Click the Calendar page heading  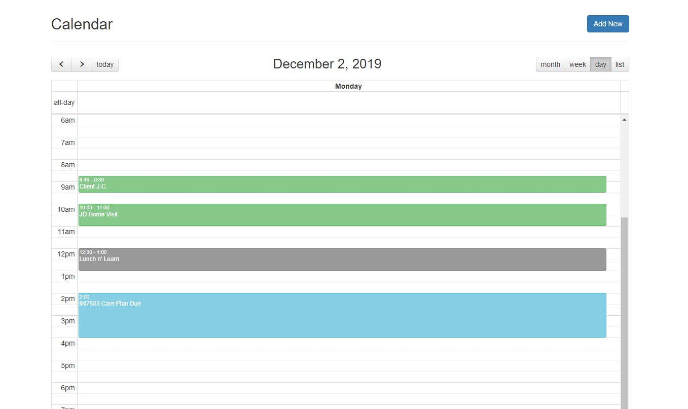[82, 24]
